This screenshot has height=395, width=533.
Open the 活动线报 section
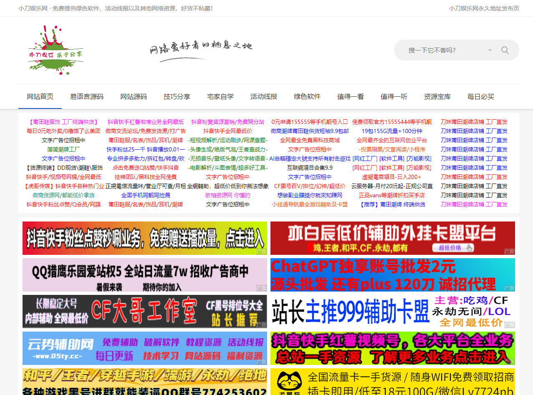pos(263,96)
